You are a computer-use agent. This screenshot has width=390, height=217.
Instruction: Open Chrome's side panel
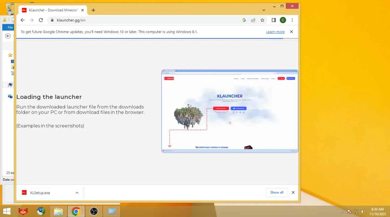(x=274, y=20)
